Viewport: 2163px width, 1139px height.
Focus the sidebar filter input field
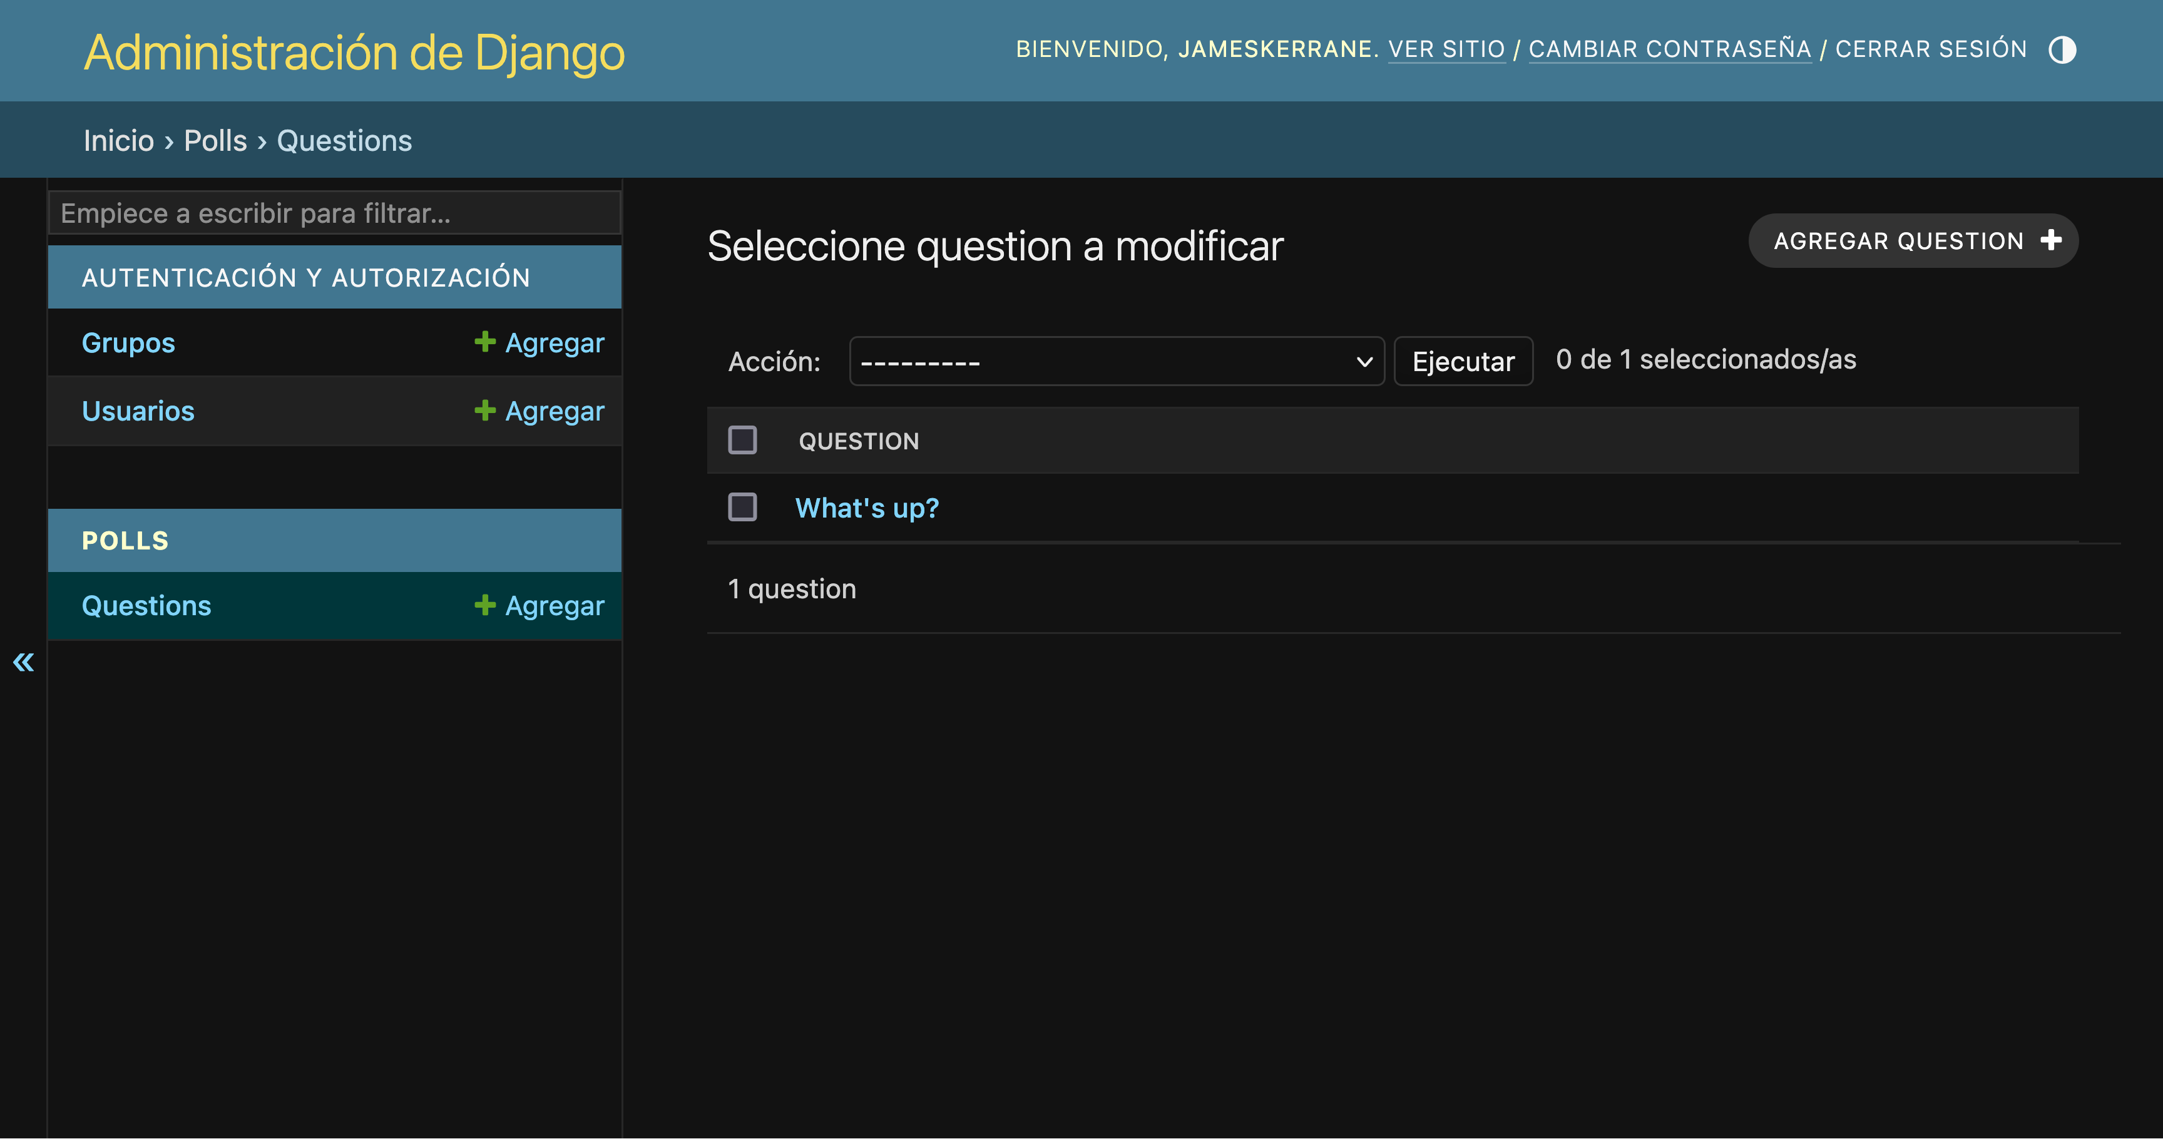(x=334, y=213)
